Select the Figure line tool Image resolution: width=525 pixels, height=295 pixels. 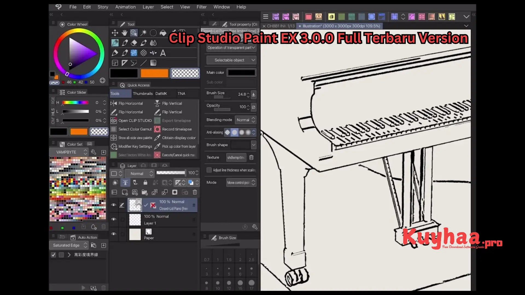[144, 63]
